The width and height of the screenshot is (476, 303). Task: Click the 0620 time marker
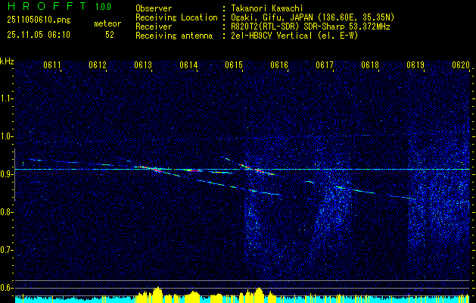[461, 65]
